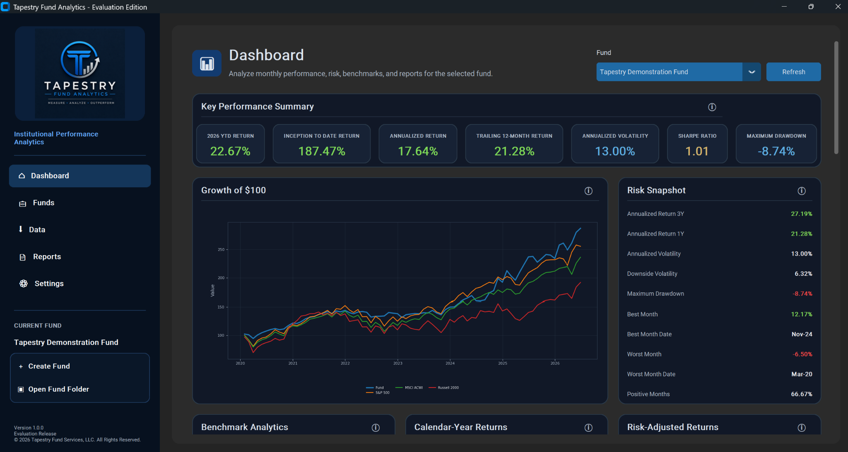Click the blue Dashboard chart icon beside title
The height and width of the screenshot is (452, 848).
click(207, 63)
